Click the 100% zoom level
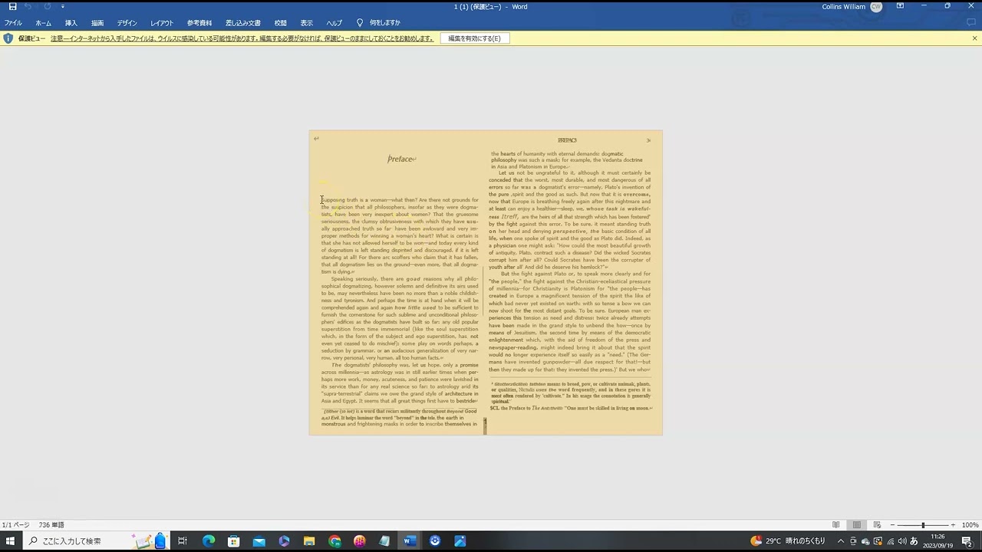982x552 pixels. [970, 525]
